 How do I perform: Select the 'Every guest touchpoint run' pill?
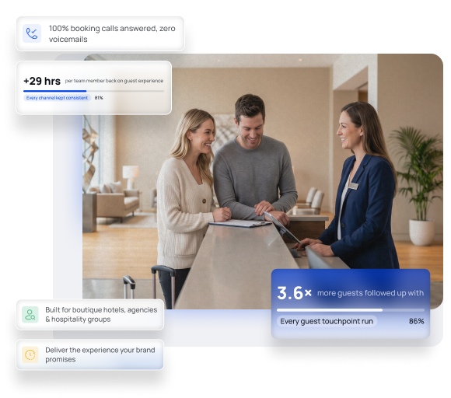click(327, 321)
